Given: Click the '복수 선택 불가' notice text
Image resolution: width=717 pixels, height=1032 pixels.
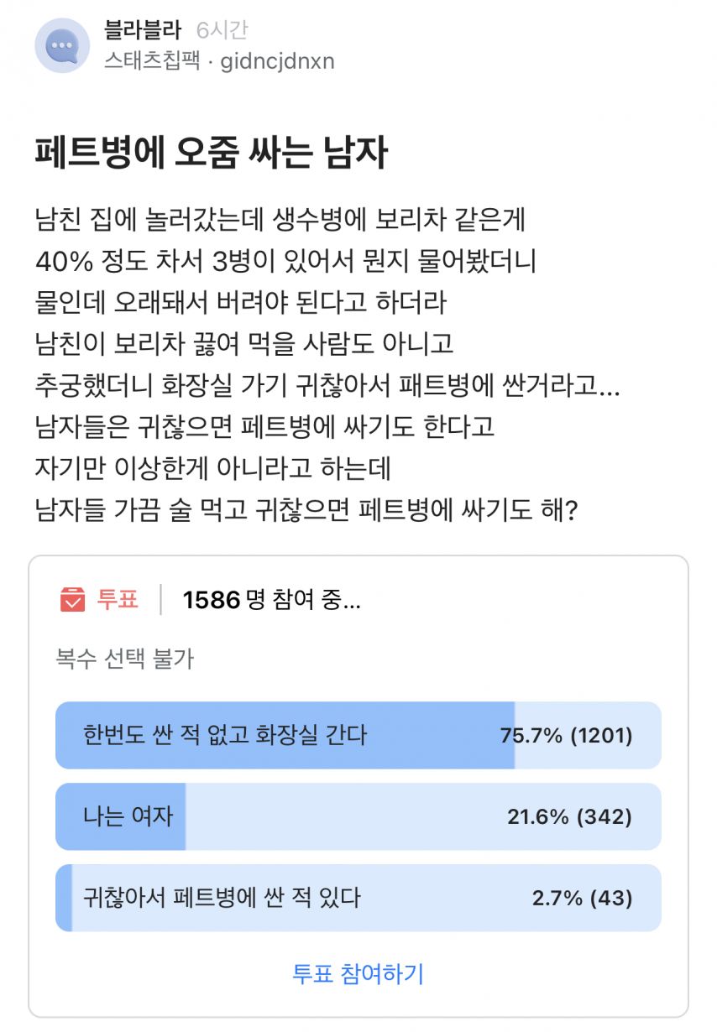Looking at the screenshot, I should [125, 659].
